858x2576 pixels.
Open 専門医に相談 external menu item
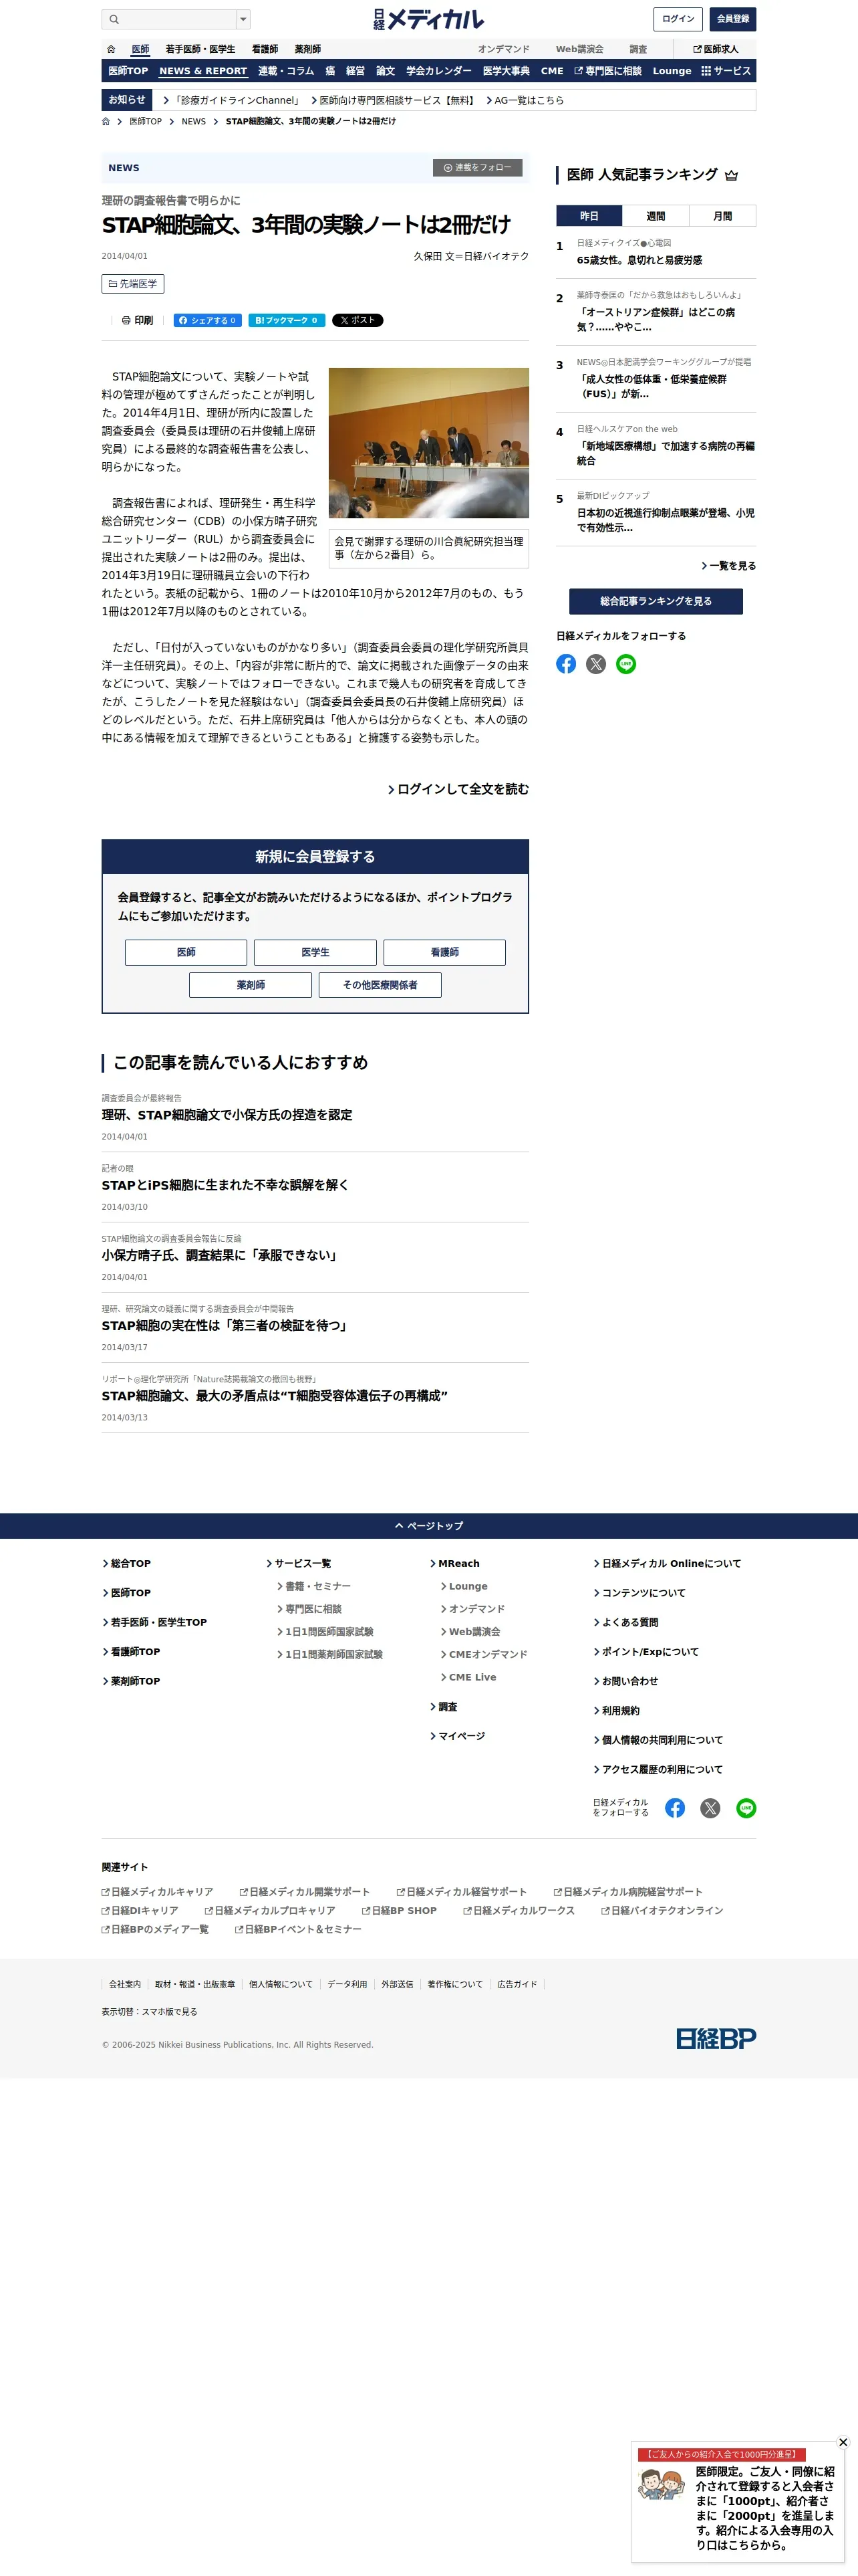[x=608, y=71]
